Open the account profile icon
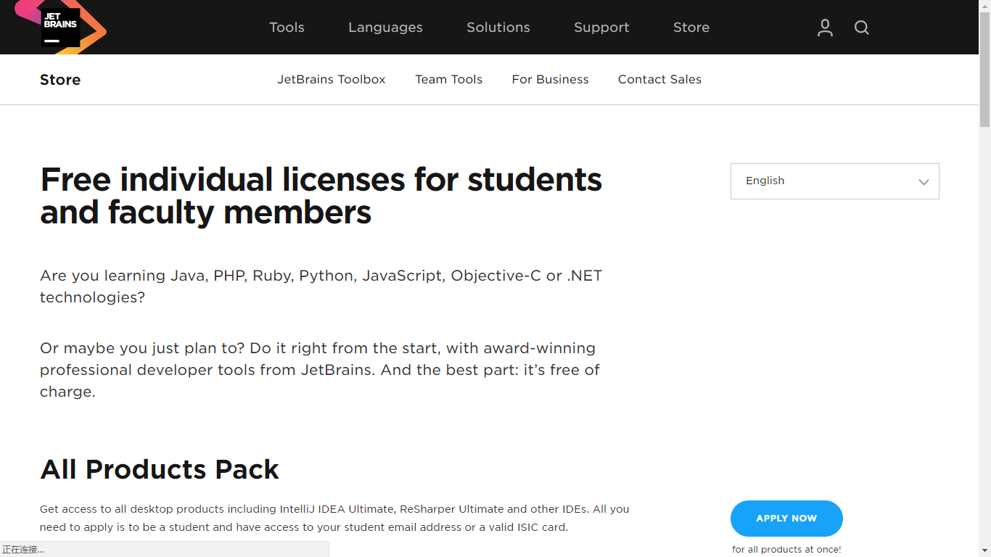 pos(825,28)
